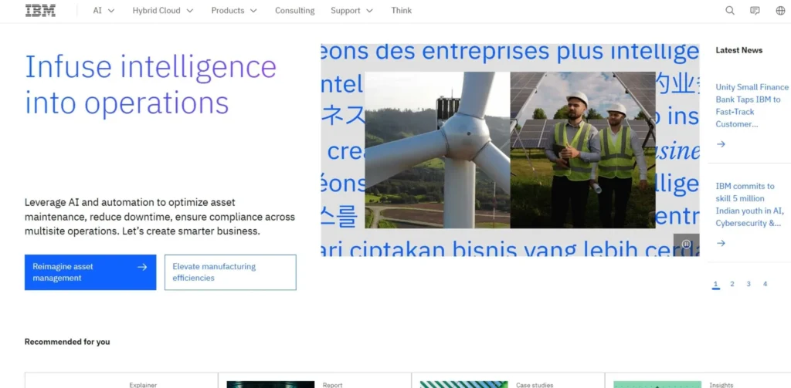Viewport: 791px width, 388px height.
Task: Switch to news page 3
Action: click(749, 284)
